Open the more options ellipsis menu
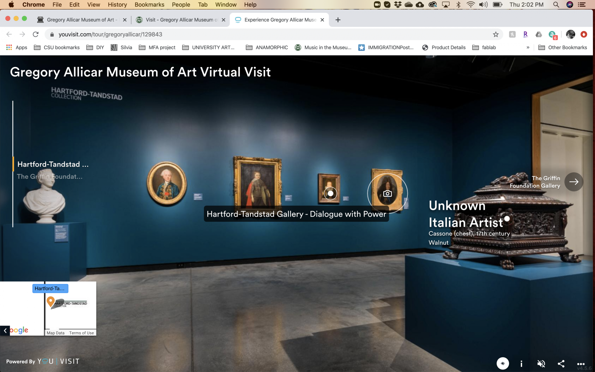The height and width of the screenshot is (372, 595). click(x=581, y=364)
